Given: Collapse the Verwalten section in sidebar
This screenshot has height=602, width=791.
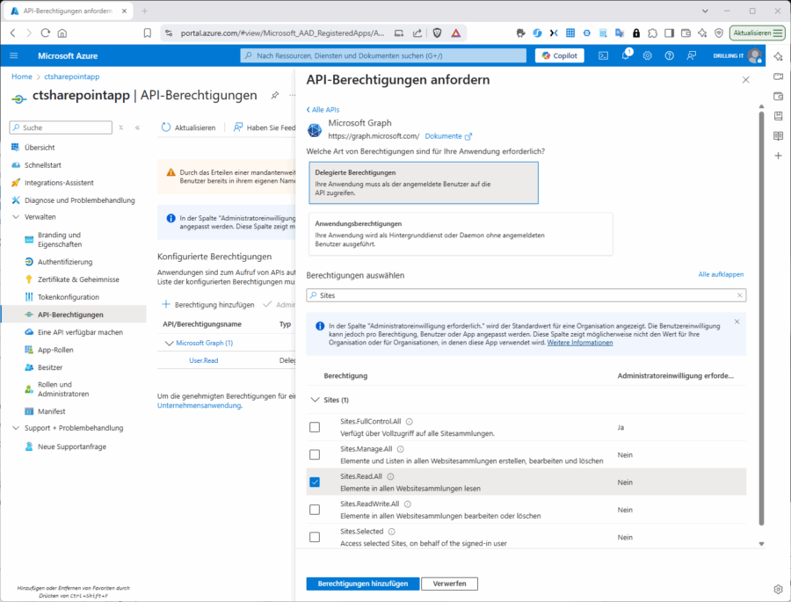Looking at the screenshot, I should coord(16,217).
